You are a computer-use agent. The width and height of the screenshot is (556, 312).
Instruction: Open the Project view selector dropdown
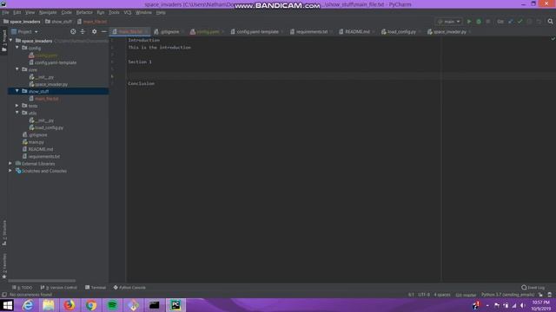click(x=24, y=31)
